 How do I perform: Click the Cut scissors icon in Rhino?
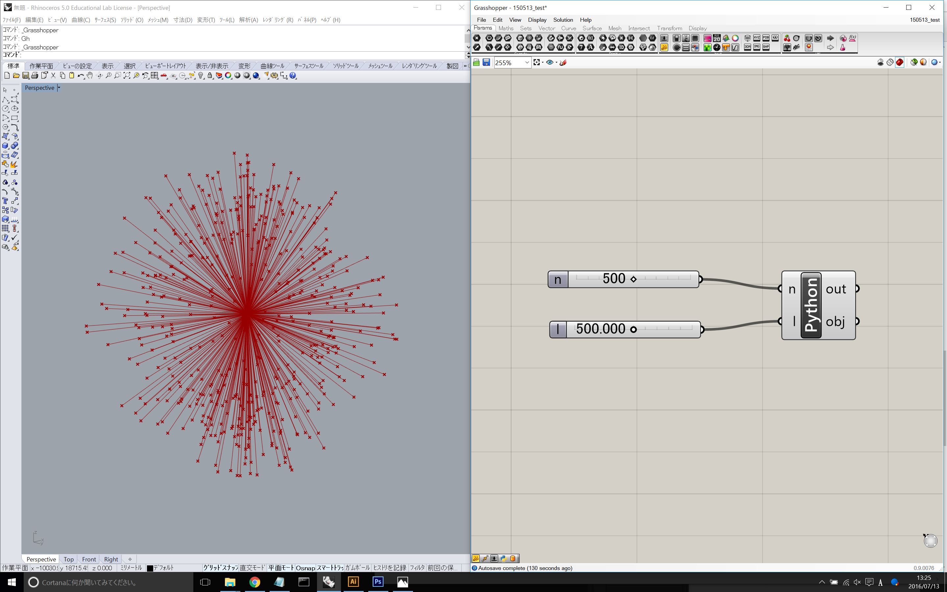[x=53, y=76]
